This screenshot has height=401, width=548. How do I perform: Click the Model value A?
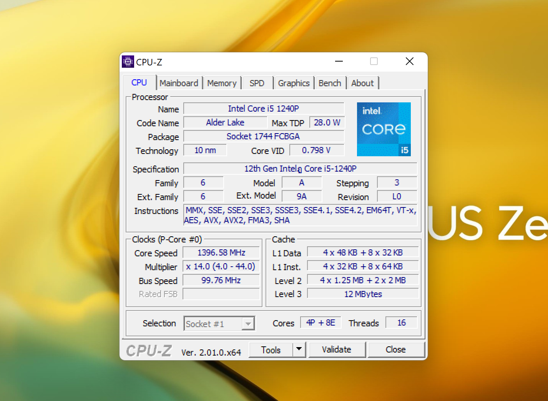(302, 183)
